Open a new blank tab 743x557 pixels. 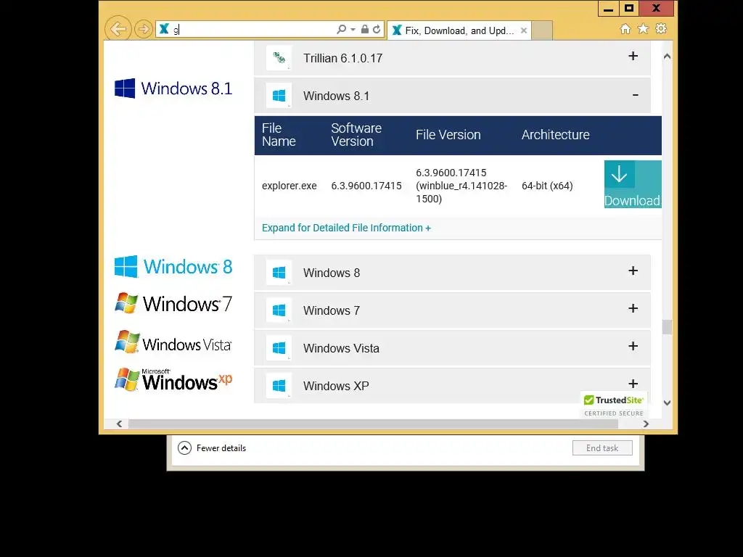542,30
